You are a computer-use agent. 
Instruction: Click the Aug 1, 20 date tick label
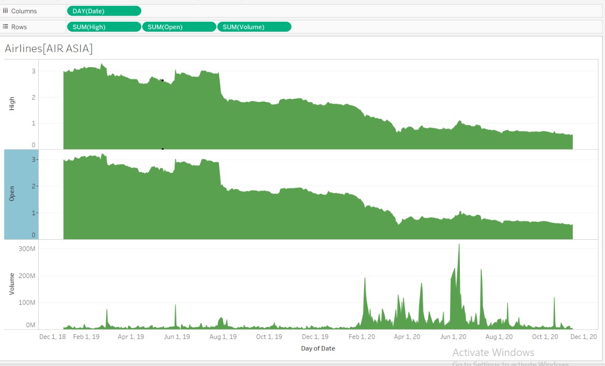pyautogui.click(x=499, y=337)
